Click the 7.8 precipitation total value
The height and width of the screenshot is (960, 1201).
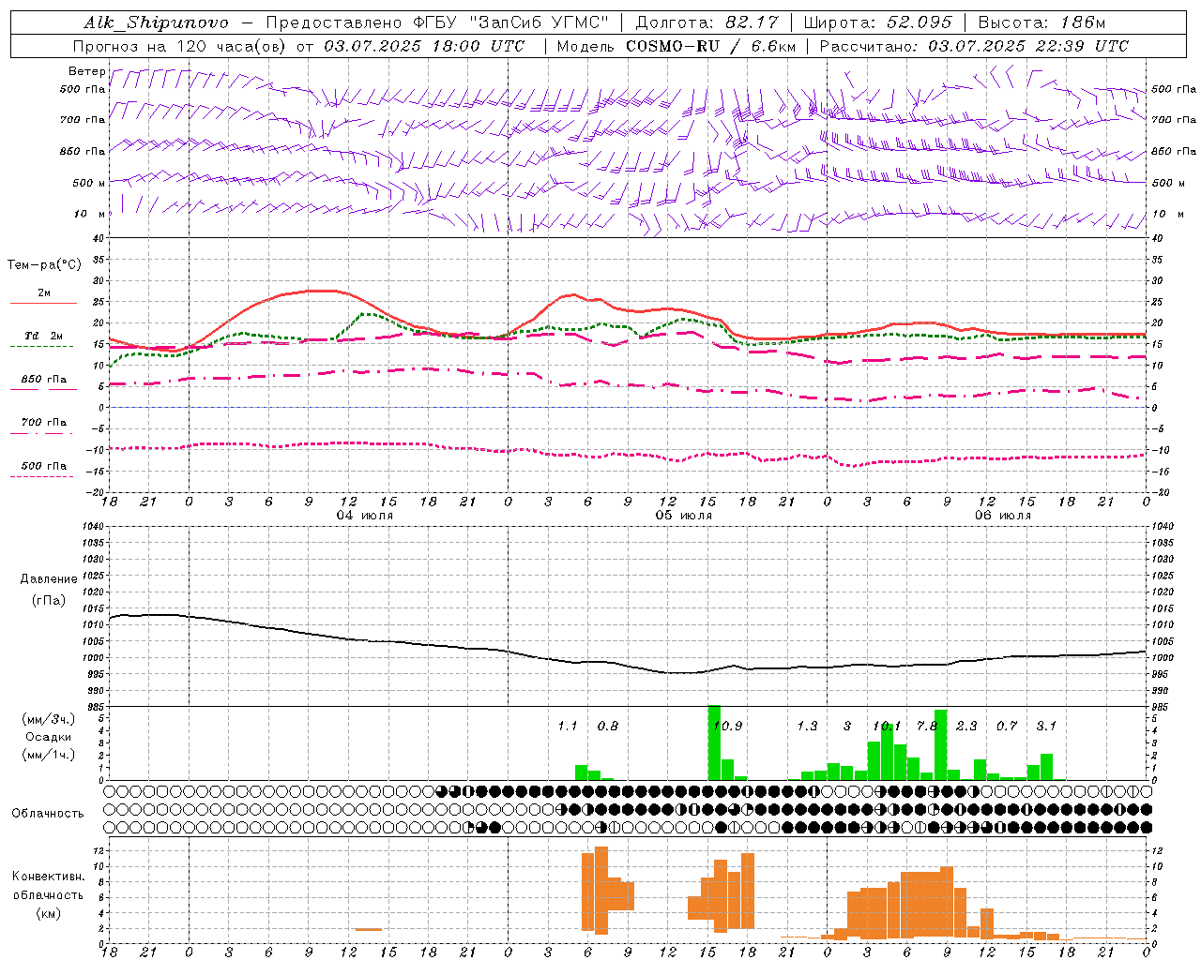pyautogui.click(x=927, y=726)
